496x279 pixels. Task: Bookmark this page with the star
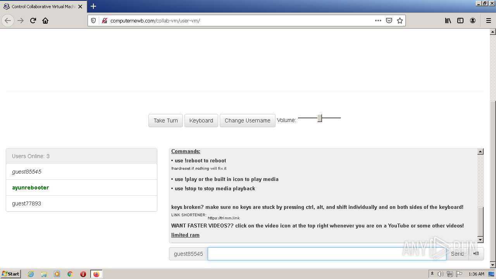pyautogui.click(x=400, y=21)
